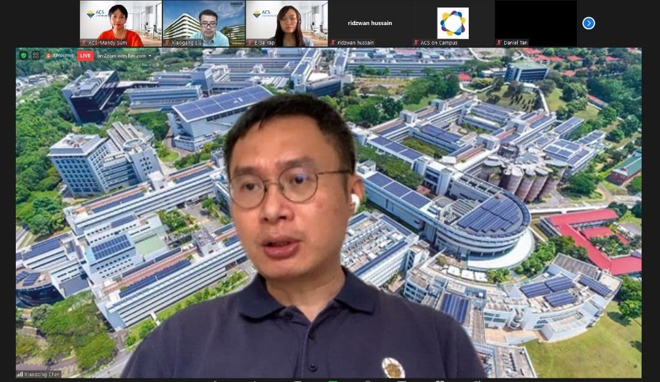
Task: Click muted mic icon beside ACS-Mandy Sum
Action: pyautogui.click(x=84, y=43)
